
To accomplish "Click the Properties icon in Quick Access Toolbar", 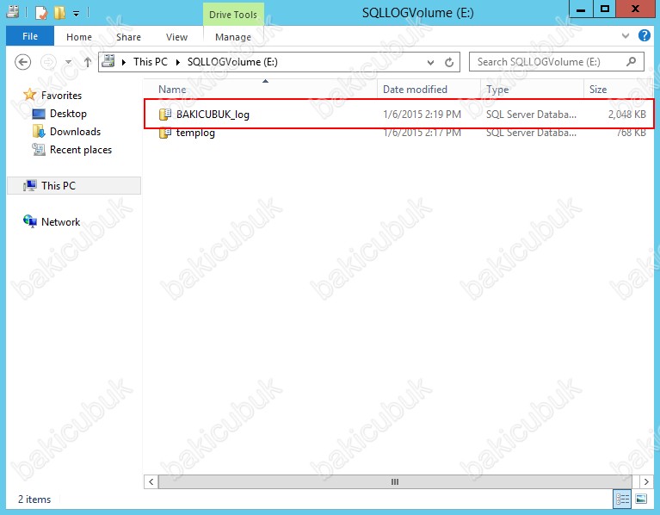I will [x=40, y=13].
